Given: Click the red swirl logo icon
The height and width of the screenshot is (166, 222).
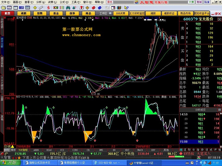Looking at the screenshot, I should coord(93,8).
